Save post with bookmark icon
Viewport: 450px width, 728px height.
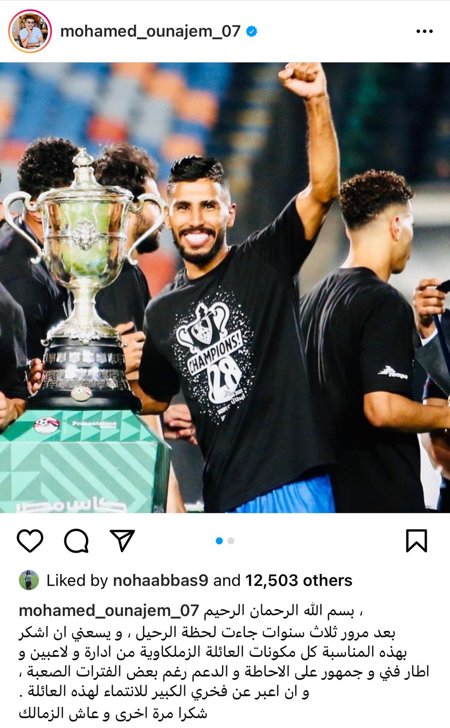click(x=416, y=541)
